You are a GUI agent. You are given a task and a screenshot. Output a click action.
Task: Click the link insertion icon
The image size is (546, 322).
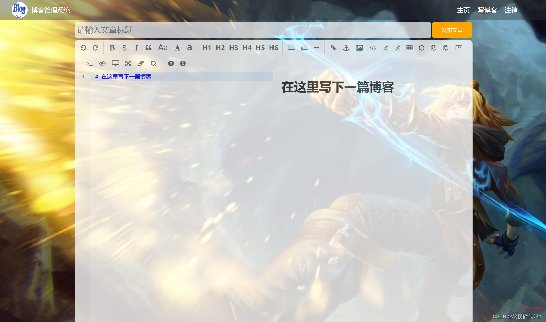[333, 48]
